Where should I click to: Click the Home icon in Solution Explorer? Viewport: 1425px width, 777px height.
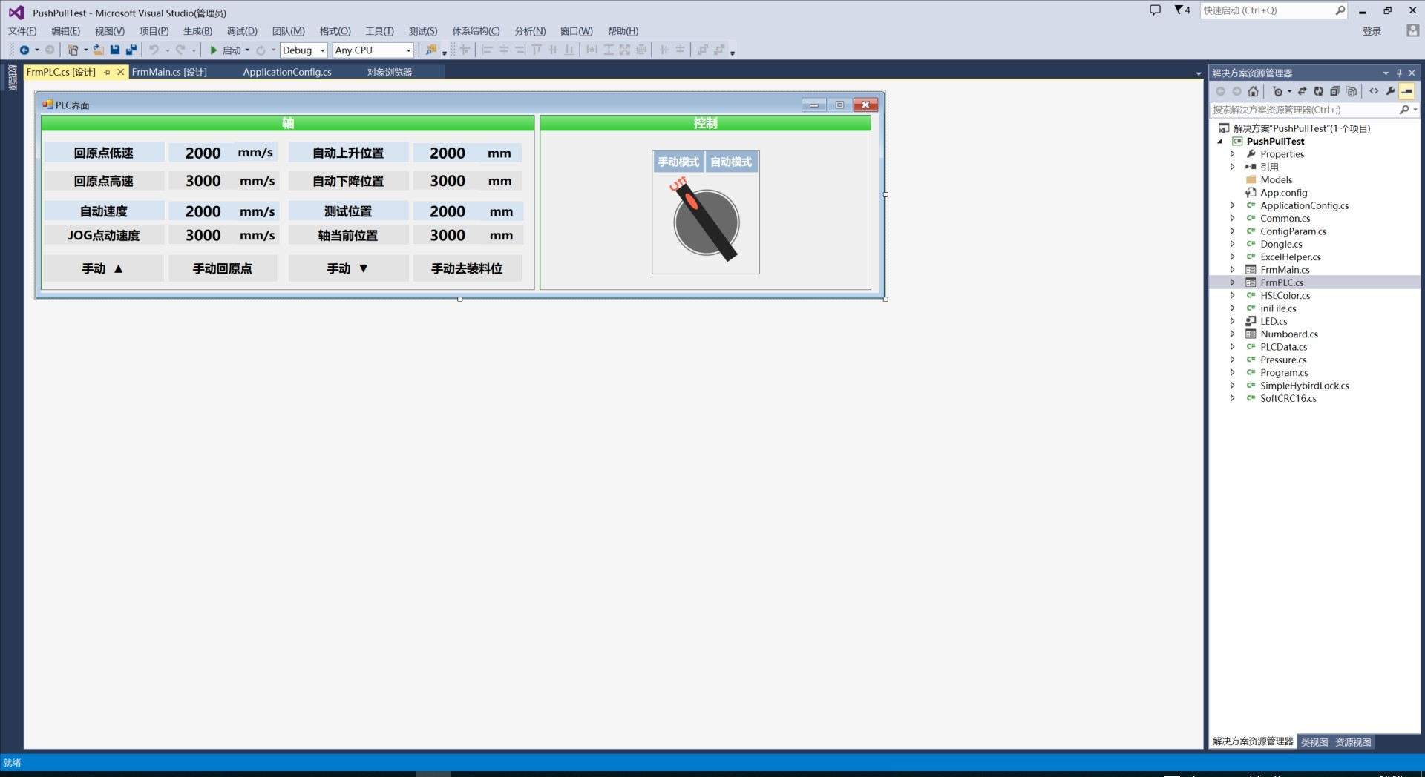[x=1254, y=91]
